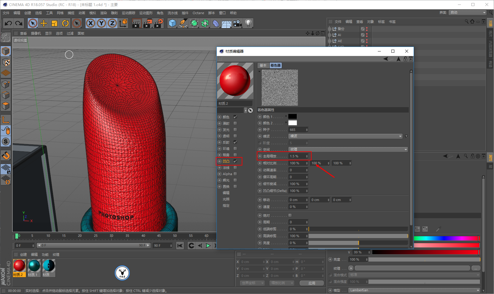Screen dimensions: 494x294
Task: Open the 界面 layout dropdown
Action: click(x=468, y=13)
